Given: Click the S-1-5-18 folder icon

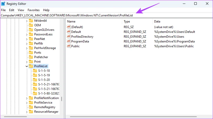Looking at the screenshot, I should [x=35, y=71].
